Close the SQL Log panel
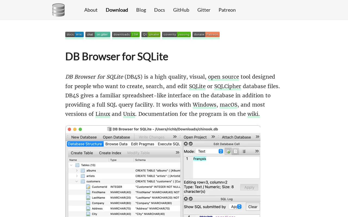The width and height of the screenshot is (348, 217). click(186, 199)
